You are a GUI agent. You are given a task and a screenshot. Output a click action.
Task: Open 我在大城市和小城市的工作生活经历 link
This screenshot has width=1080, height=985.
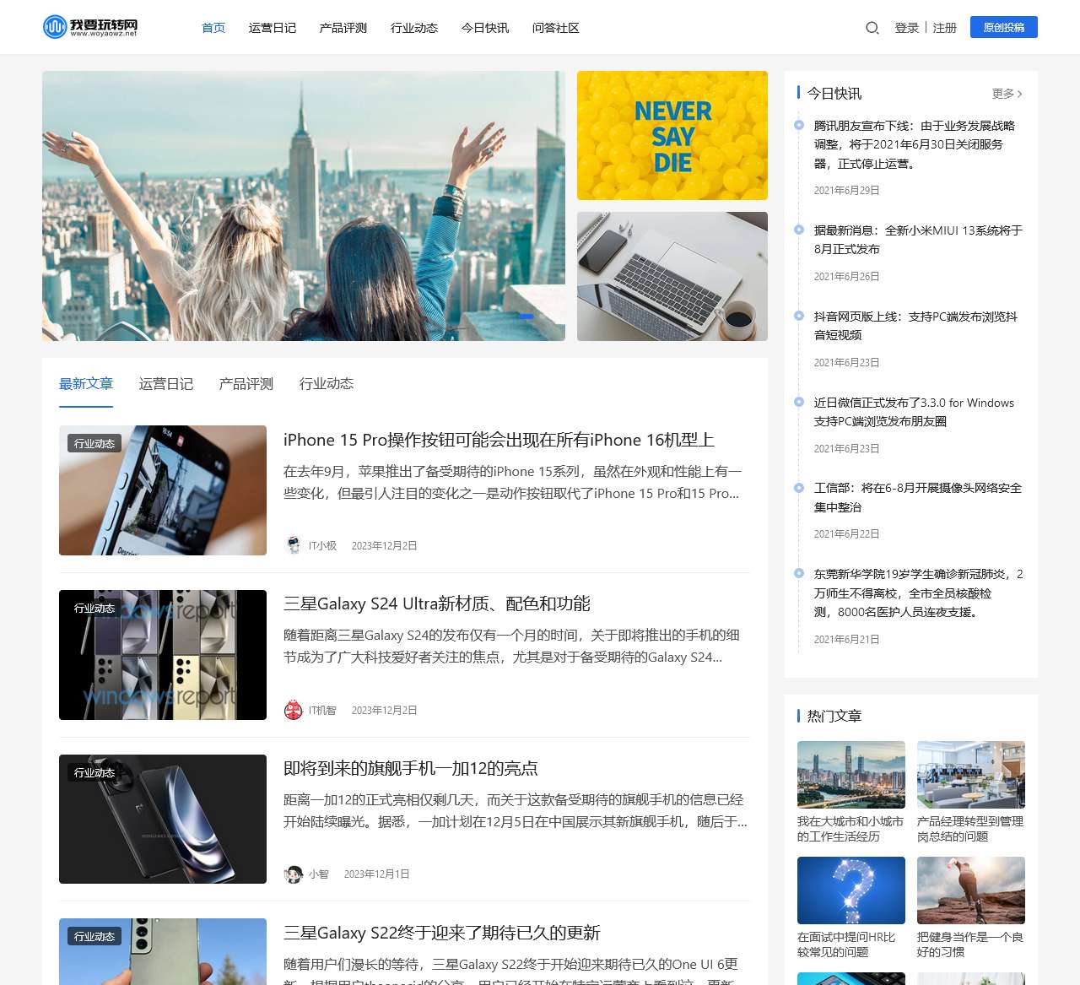850,829
